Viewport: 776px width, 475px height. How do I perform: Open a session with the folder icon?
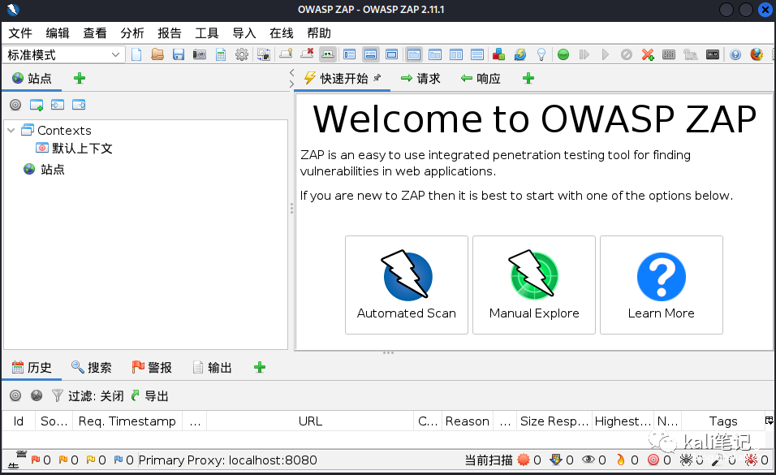click(x=157, y=54)
